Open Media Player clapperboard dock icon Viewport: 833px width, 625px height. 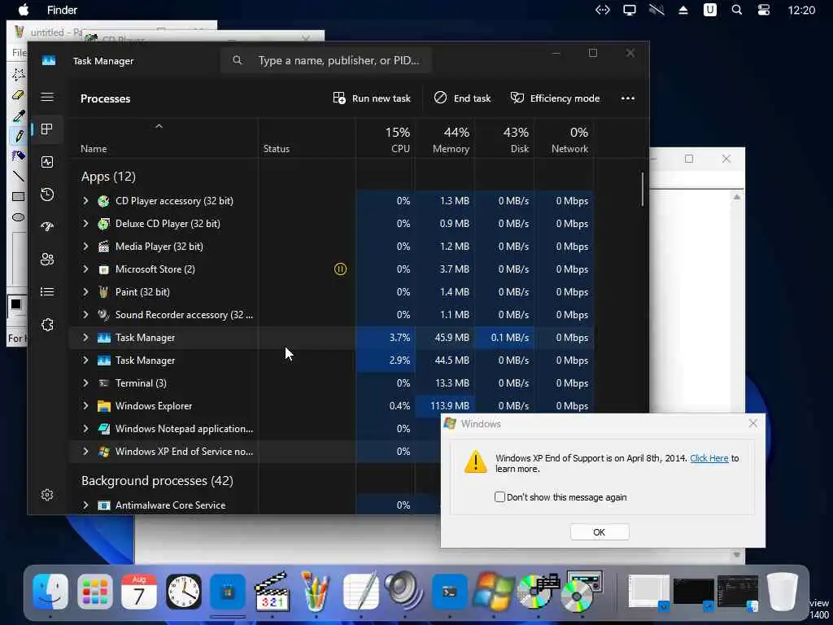(x=272, y=592)
